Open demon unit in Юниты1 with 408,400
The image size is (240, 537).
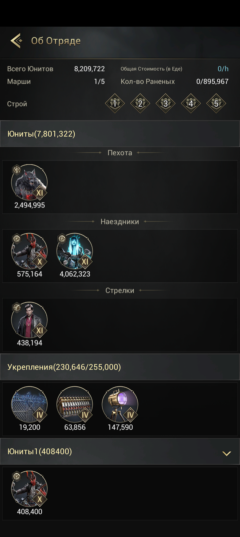coord(29,489)
